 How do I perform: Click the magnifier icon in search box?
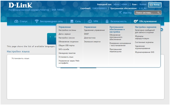158,13
